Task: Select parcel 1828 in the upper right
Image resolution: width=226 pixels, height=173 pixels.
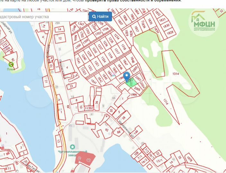Action: point(170,33)
